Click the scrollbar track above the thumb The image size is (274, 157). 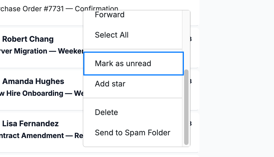186,40
